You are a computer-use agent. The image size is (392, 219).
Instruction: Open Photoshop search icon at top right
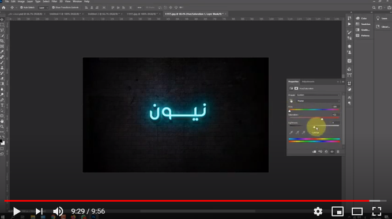[374, 7]
